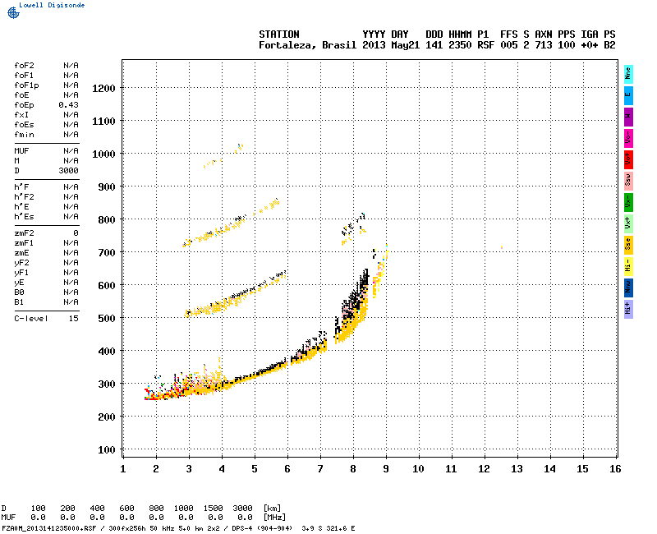Click the 'B1' parameter label
Screen dimensions: 657x534
click(19, 302)
